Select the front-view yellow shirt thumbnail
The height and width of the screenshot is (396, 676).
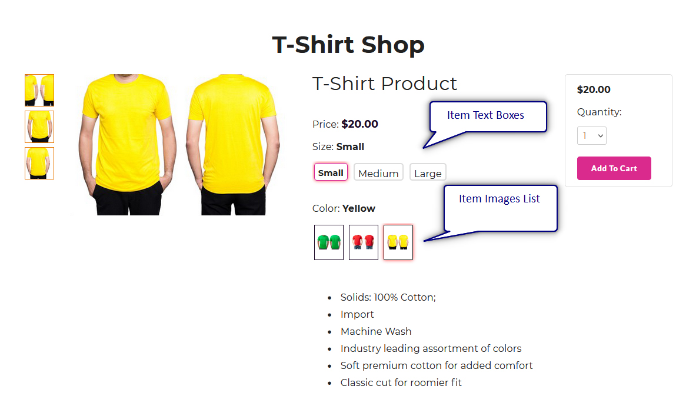click(x=39, y=127)
